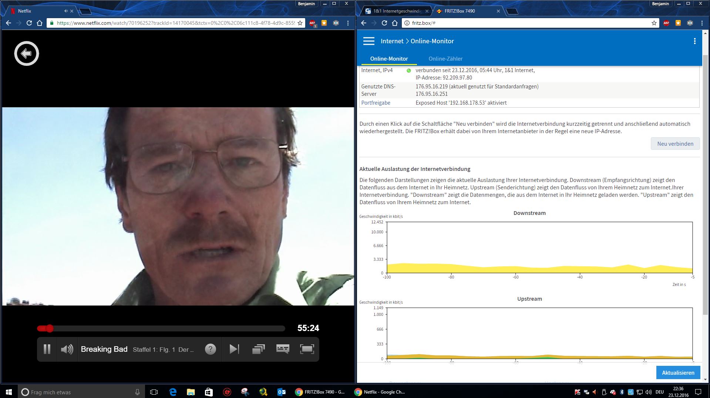The height and width of the screenshot is (398, 710).
Task: Click the red scrubber knob on the Netflix progress bar
Action: (x=50, y=328)
